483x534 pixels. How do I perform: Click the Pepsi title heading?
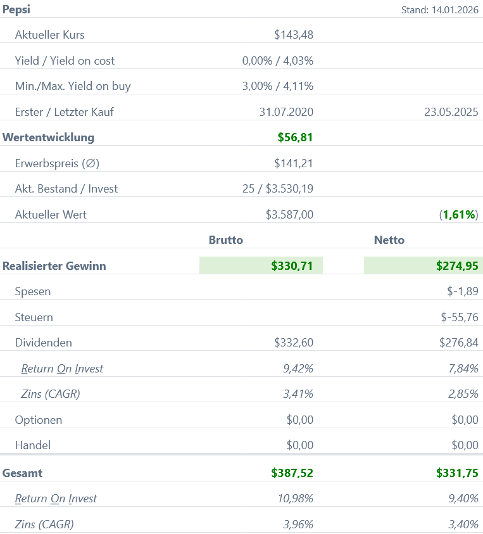pos(16,10)
